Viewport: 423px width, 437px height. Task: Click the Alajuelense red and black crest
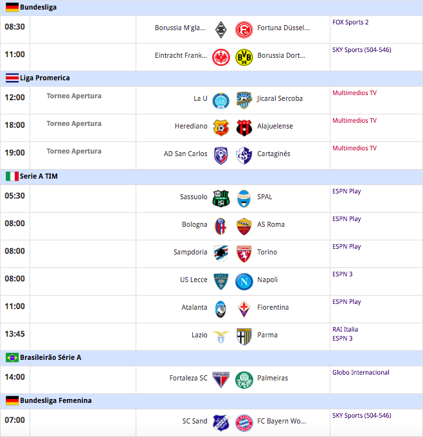244,128
